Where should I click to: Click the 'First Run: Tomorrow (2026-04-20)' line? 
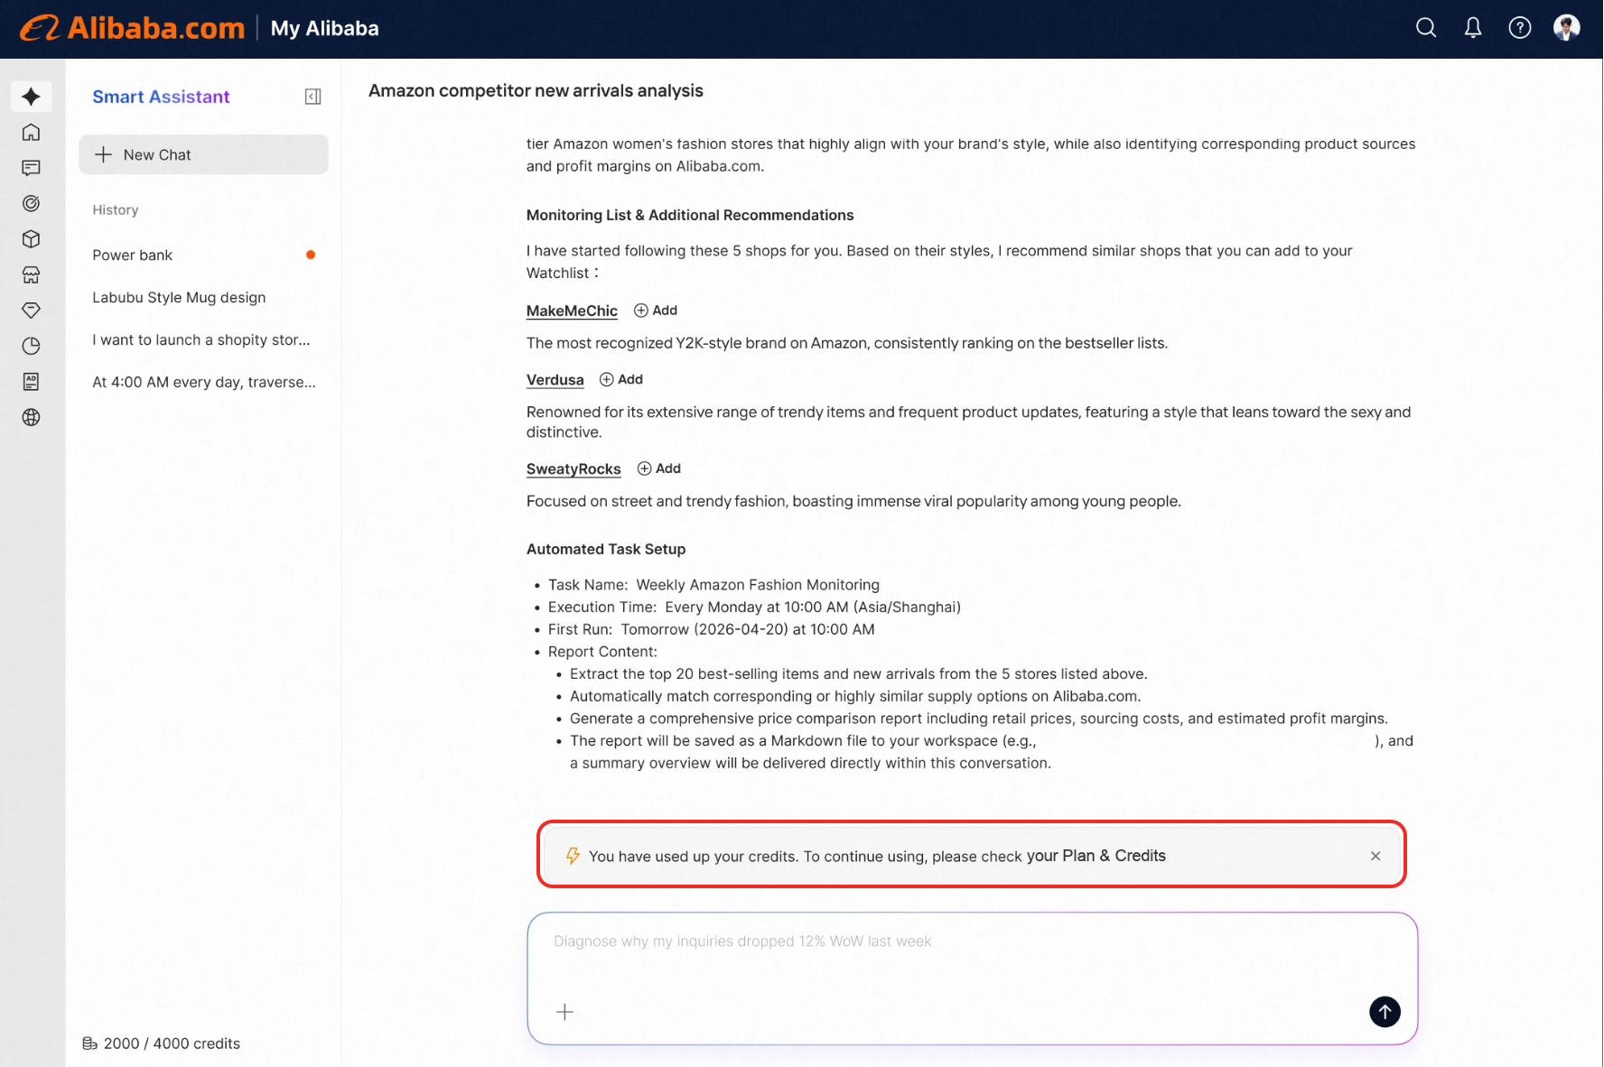712,629
